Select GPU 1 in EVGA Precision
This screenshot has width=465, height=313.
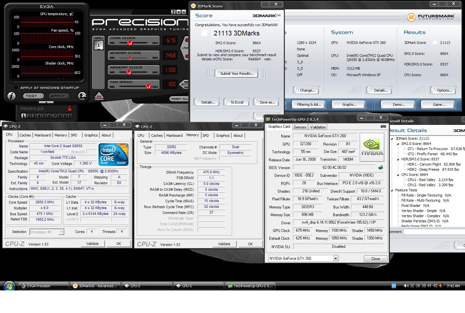(x=98, y=45)
